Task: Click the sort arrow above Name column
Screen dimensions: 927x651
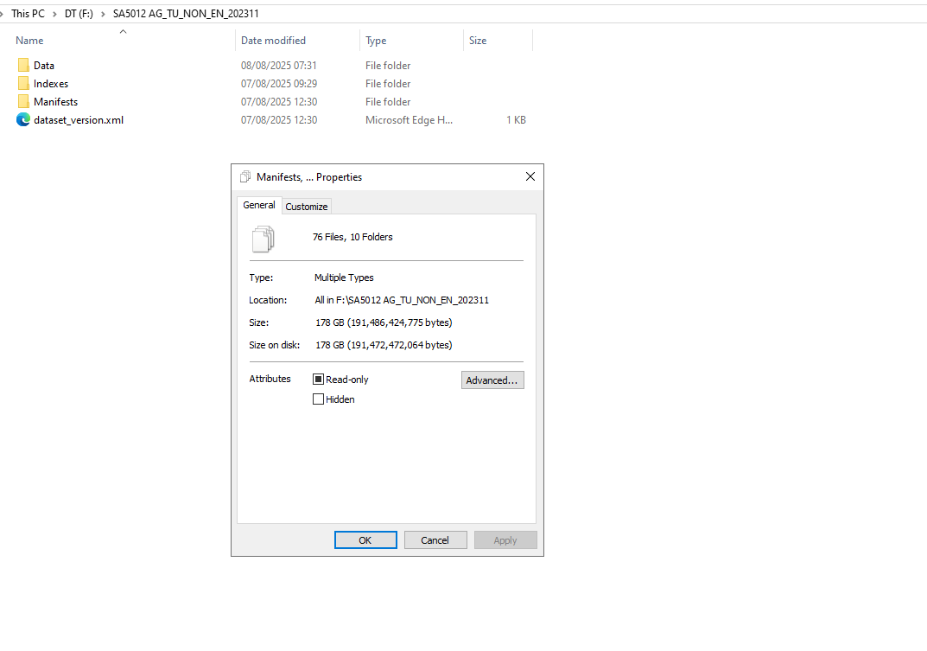Action: coord(123,31)
